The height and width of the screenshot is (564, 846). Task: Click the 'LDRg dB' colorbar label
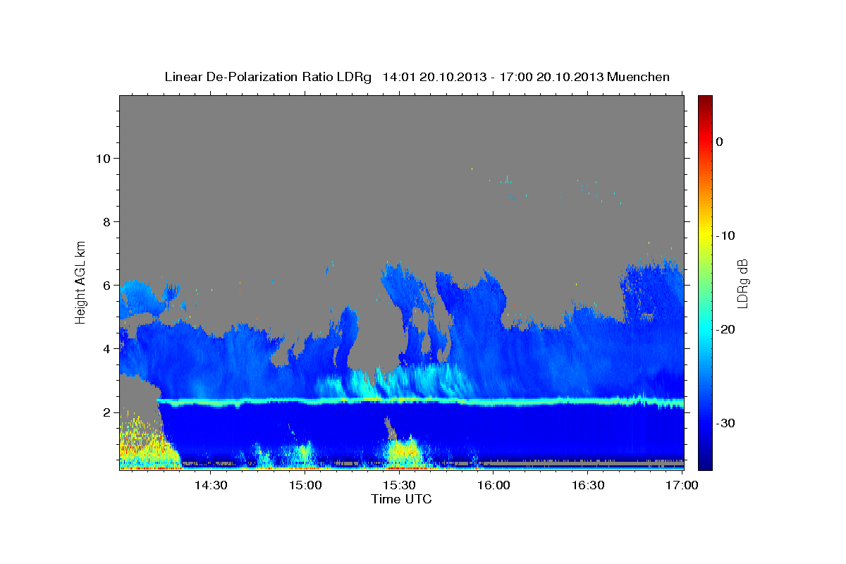coord(742,284)
